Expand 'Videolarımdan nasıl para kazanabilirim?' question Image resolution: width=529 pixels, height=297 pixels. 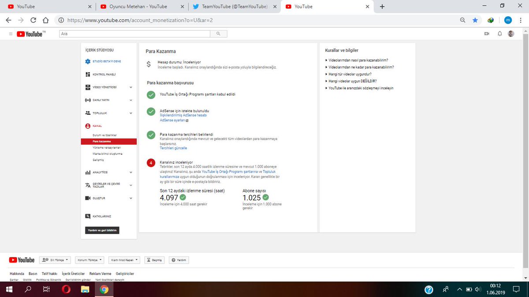pos(358,60)
